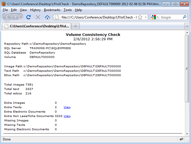The height and width of the screenshot is (144, 191).
Task: Bookmark this page with the star icon
Action: coord(140,17)
